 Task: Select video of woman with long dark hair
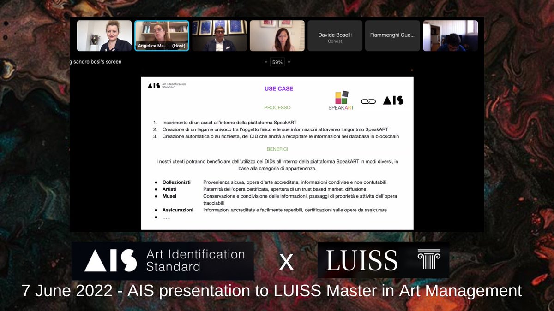[x=277, y=35]
